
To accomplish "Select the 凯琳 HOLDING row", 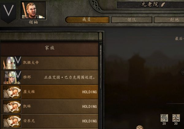I will coord(49,107).
